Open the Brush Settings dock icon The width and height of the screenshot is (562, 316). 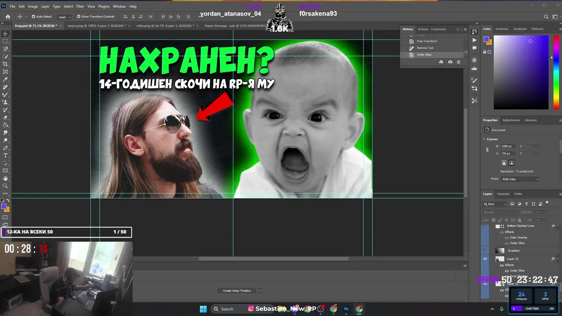474,80
